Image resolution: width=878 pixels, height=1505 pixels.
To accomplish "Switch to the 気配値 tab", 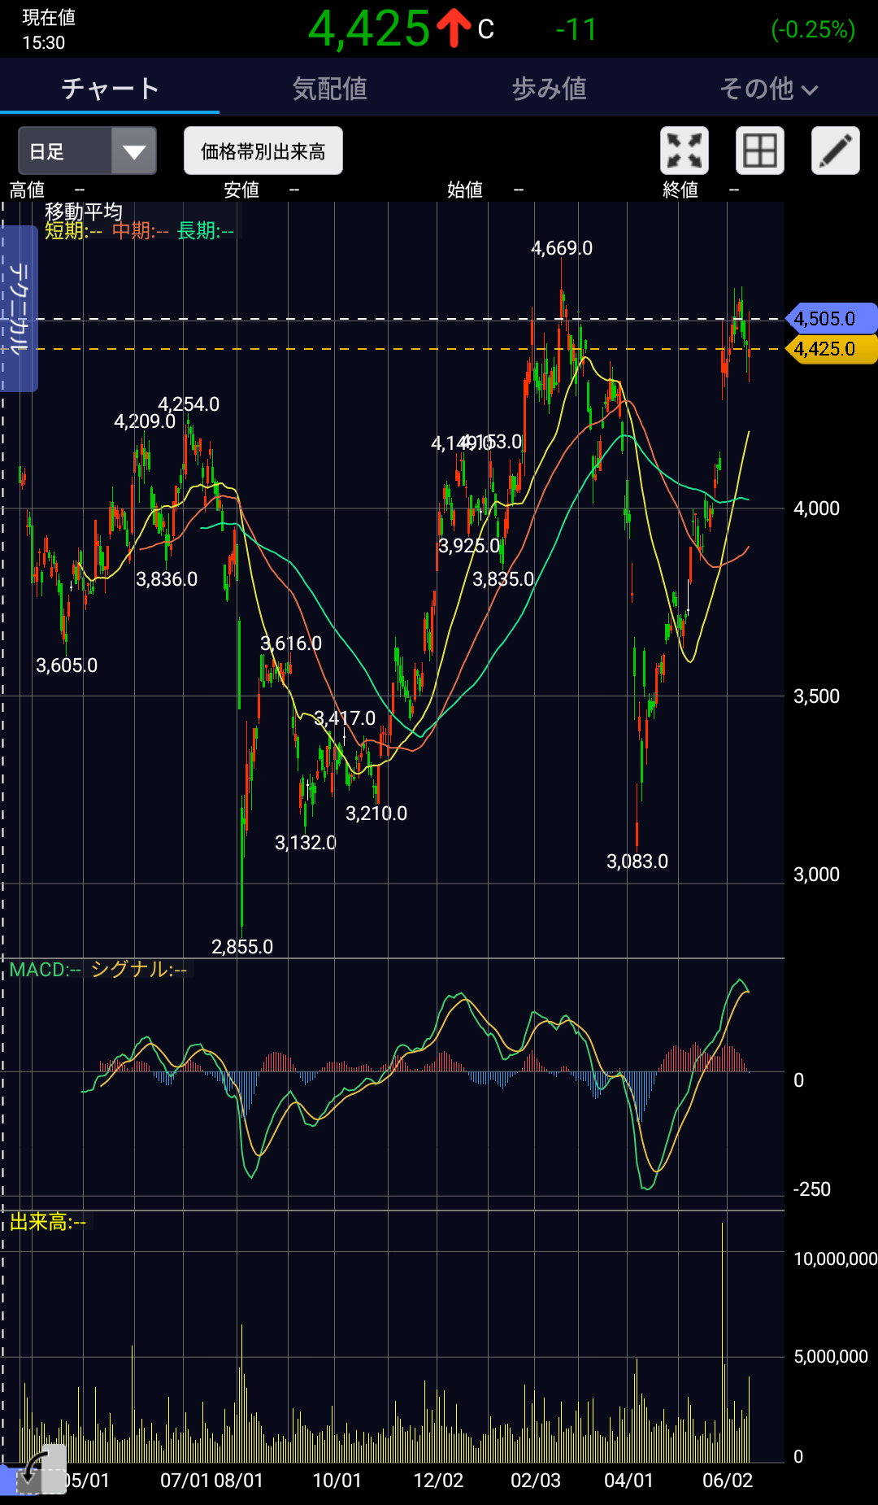I will click(329, 89).
